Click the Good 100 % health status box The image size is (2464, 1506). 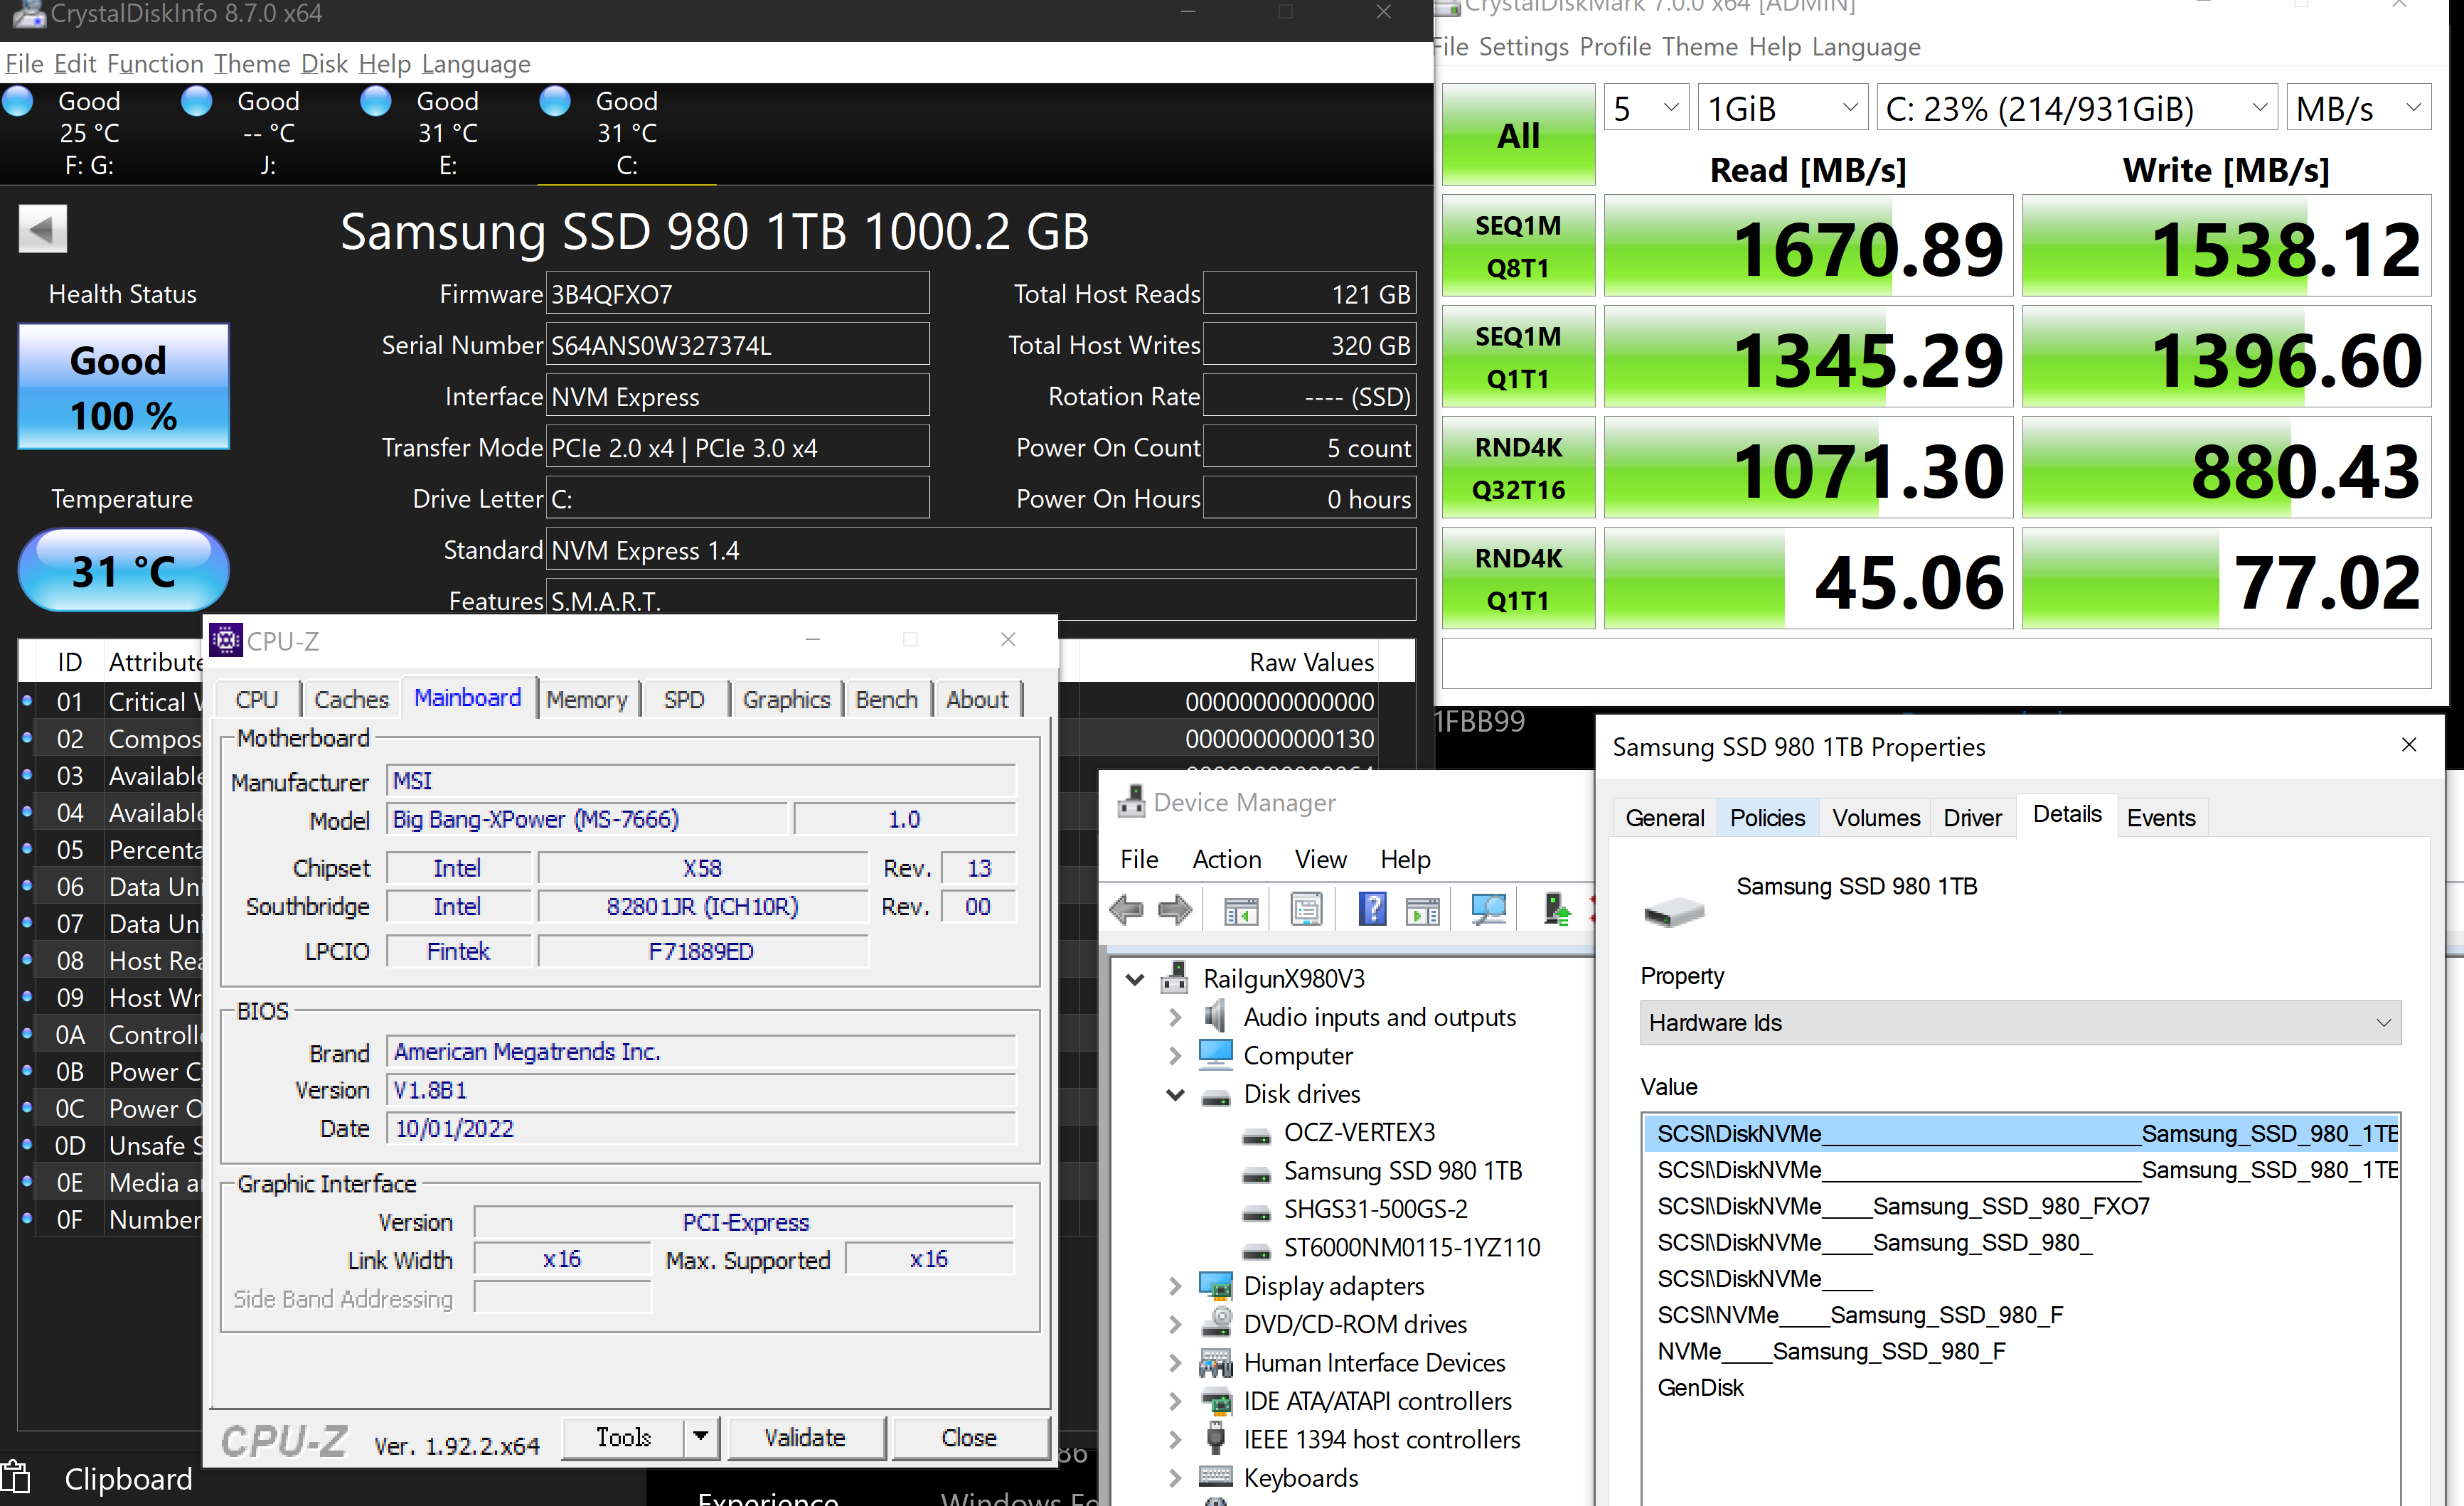(123, 386)
